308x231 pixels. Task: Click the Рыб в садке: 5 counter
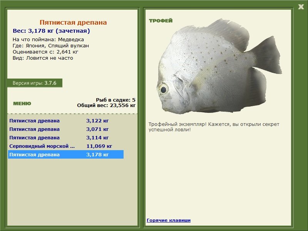pos(115,100)
